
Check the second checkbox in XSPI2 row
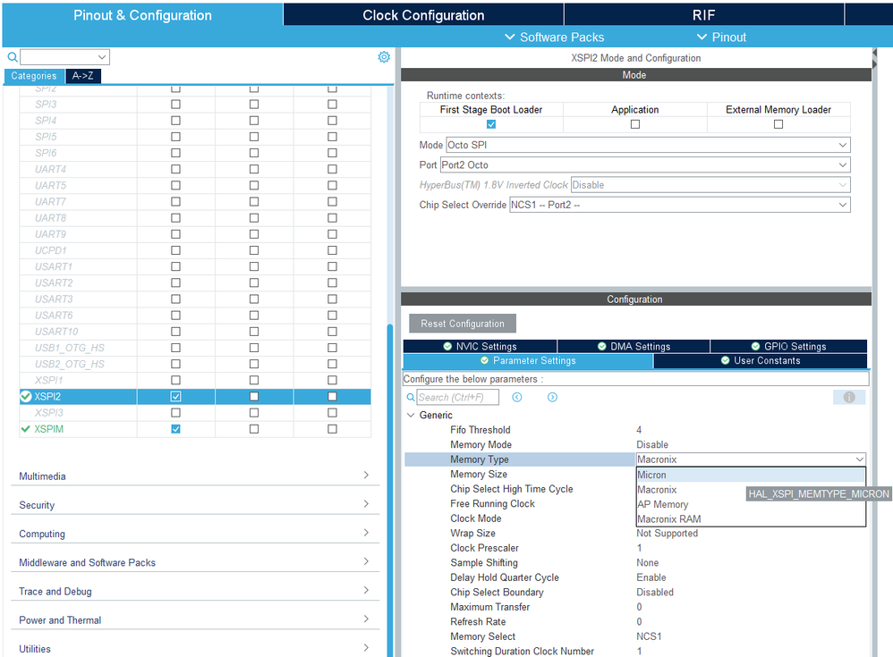[254, 397]
